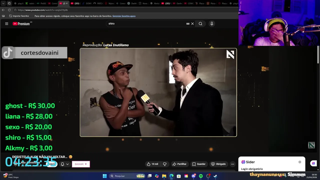Like the video with 19 mil likes
This screenshot has width=320, height=180.
[x=152, y=164]
